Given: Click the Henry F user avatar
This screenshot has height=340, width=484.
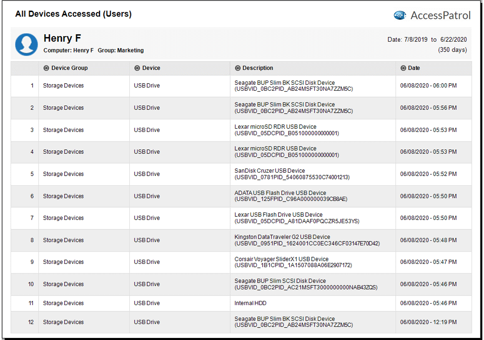Looking at the screenshot, I should pyautogui.click(x=27, y=45).
